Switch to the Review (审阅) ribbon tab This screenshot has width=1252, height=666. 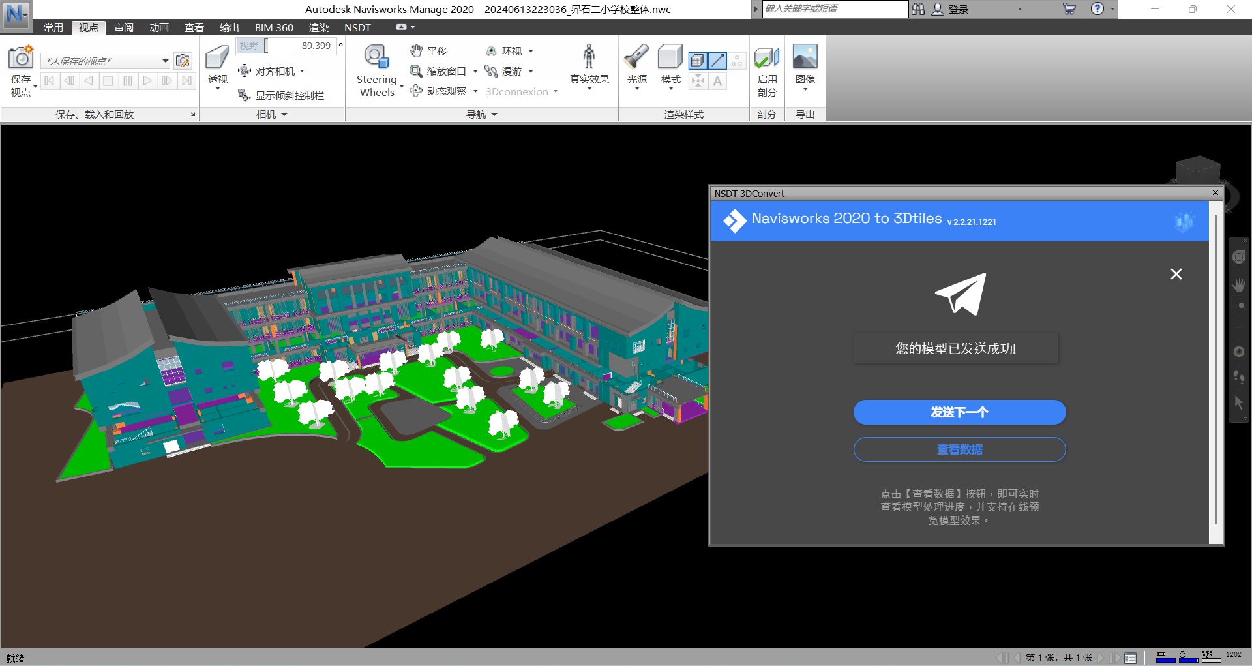(x=124, y=27)
